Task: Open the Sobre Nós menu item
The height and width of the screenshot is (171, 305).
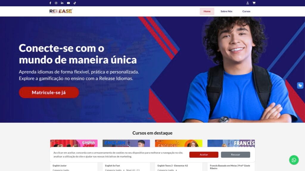Action: (x=226, y=11)
